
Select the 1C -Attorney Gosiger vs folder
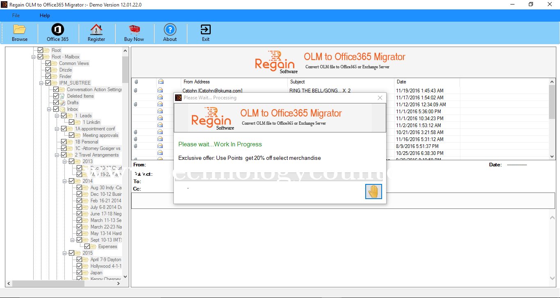(98, 148)
